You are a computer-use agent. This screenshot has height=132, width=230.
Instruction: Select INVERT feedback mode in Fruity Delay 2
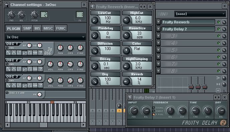(x=154, y=111)
